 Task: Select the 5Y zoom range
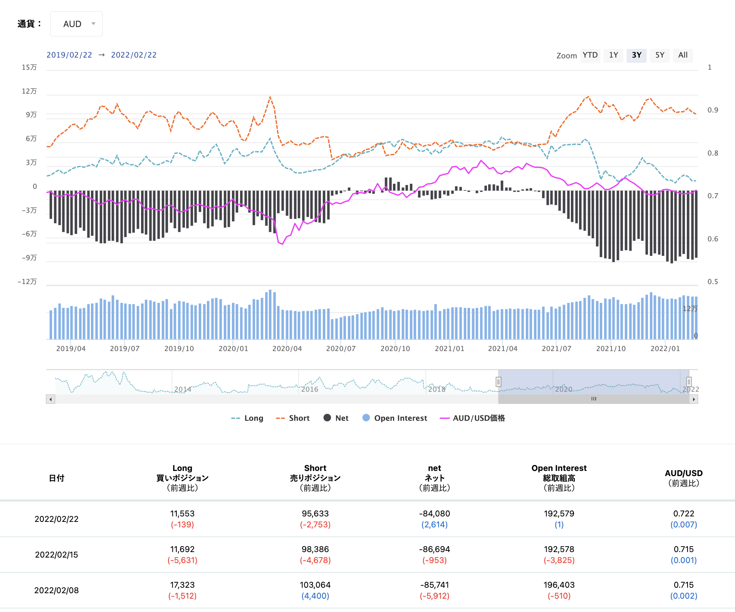pyautogui.click(x=660, y=55)
